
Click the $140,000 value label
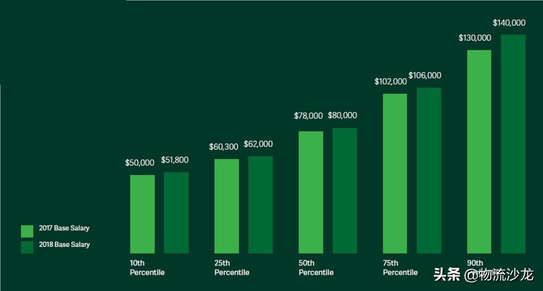(509, 23)
